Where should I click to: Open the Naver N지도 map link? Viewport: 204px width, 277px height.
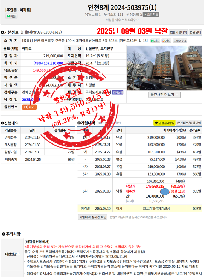[x=155, y=41]
